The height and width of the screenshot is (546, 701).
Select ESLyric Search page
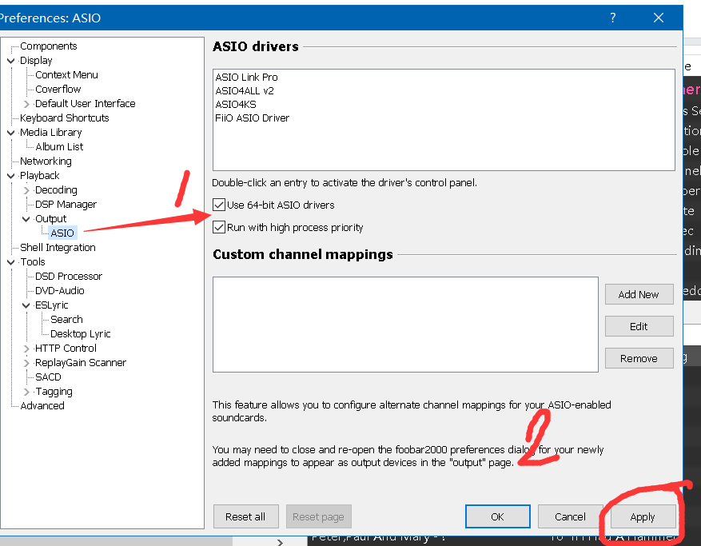pos(66,319)
